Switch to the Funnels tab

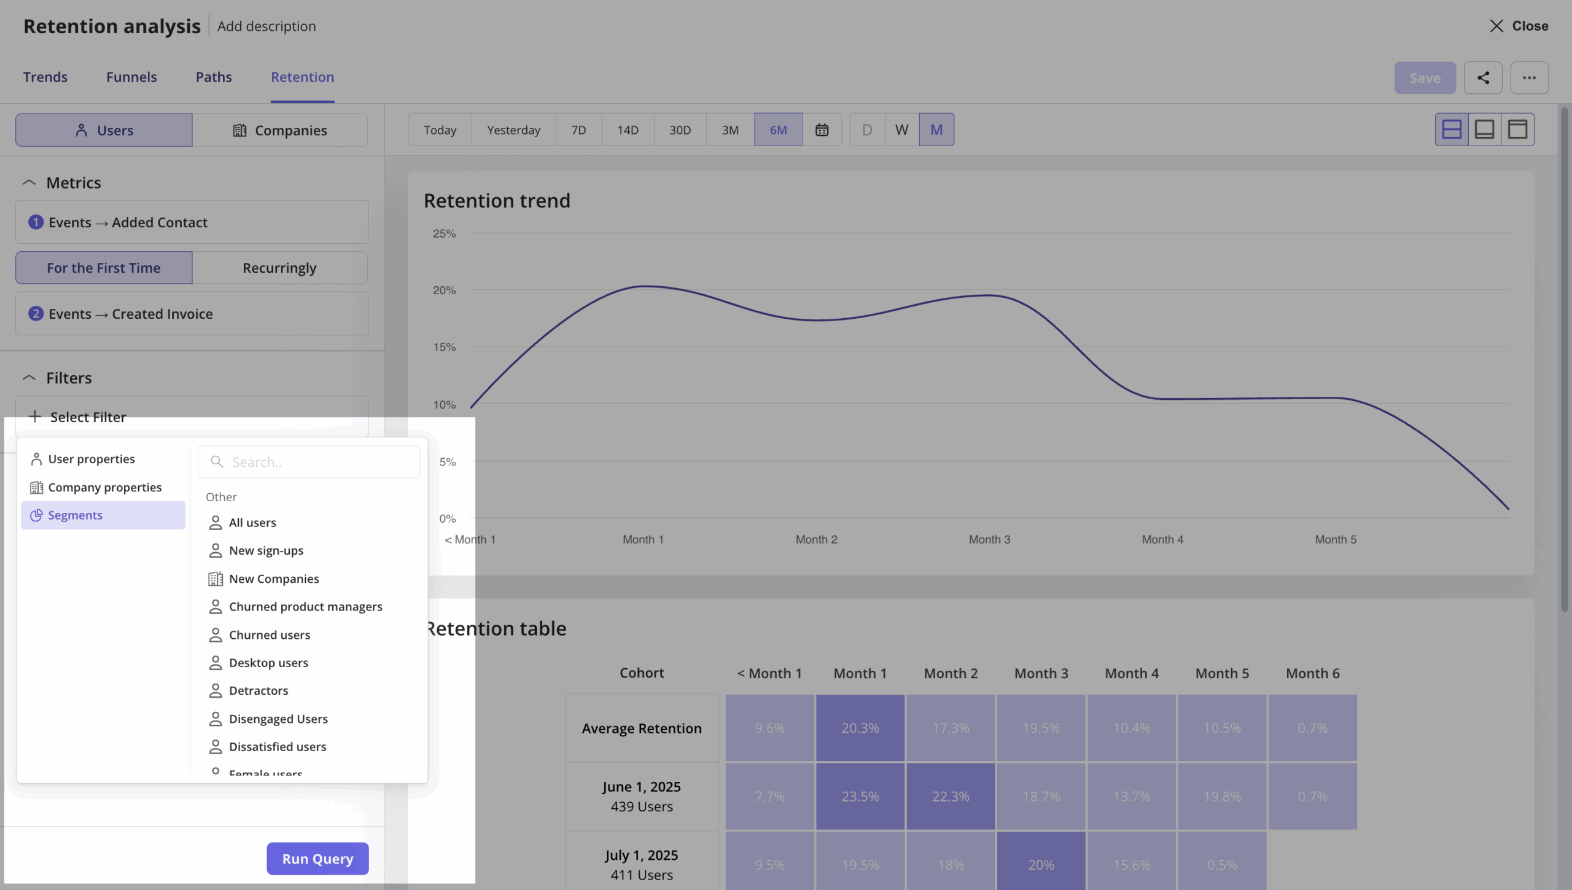pos(131,77)
